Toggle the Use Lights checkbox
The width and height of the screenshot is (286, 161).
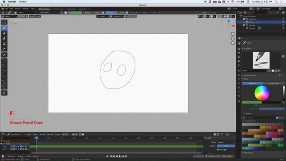coord(218,150)
